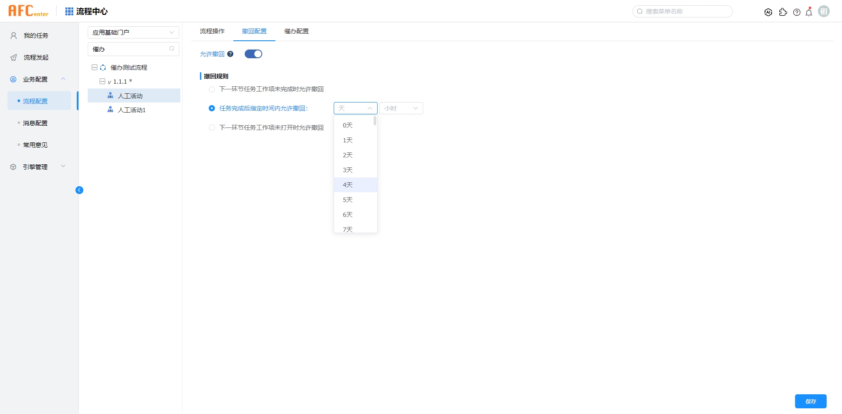This screenshot has width=842, height=414.
Task: Open the 小时 hours dropdown
Action: click(401, 108)
